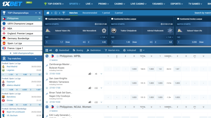Pin the Zamboanga Master match
This screenshot has width=211, height=118.
coord(47,66)
